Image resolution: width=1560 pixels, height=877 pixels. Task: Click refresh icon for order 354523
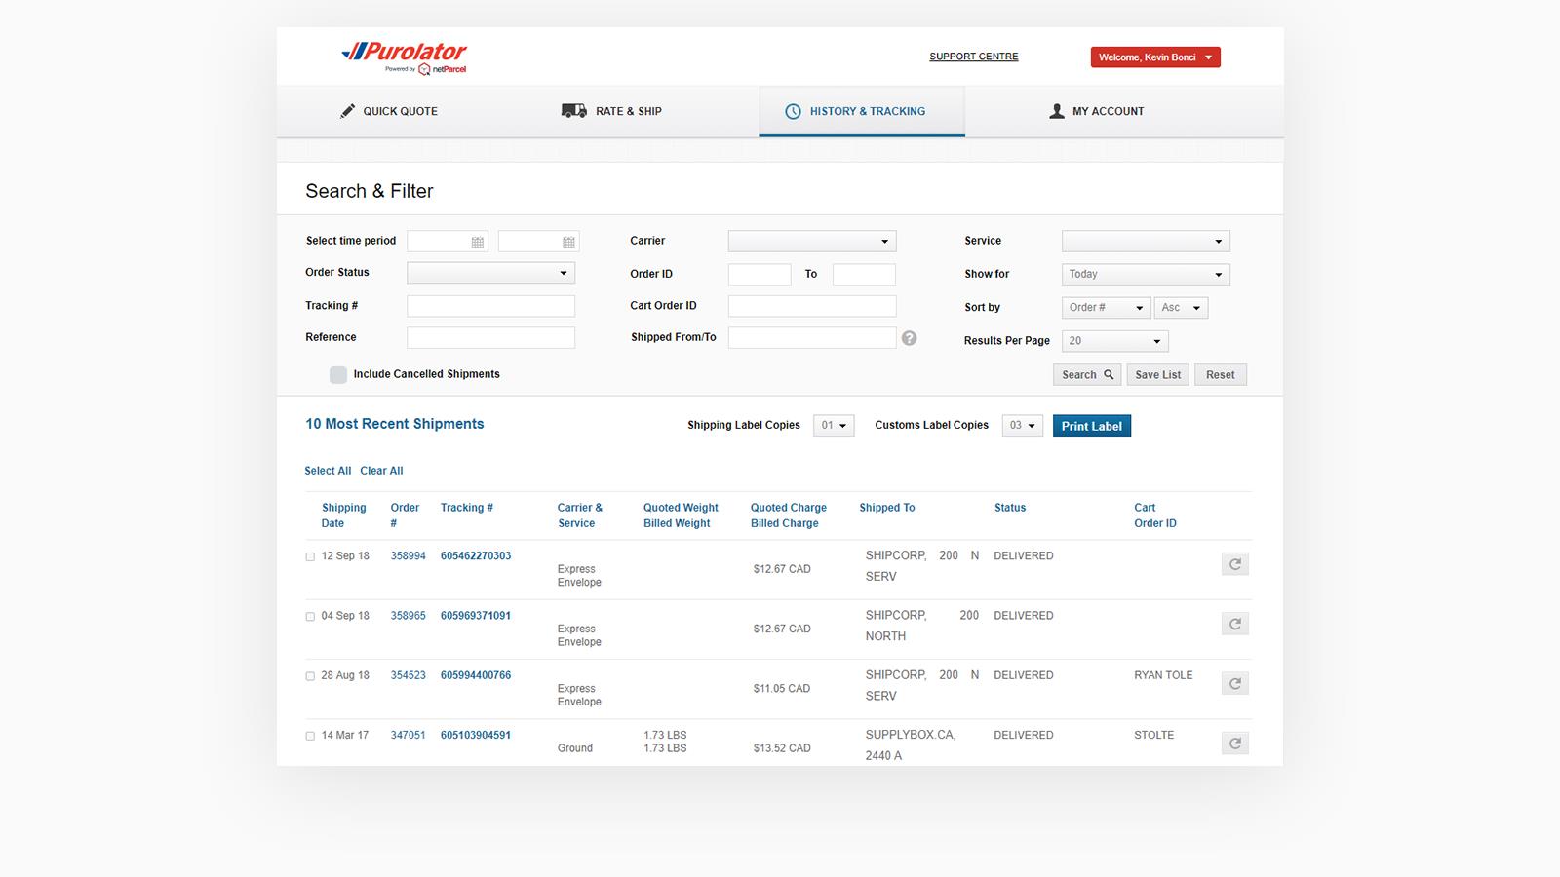coord(1234,684)
